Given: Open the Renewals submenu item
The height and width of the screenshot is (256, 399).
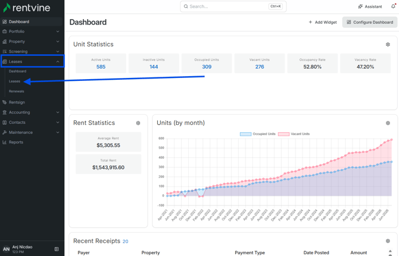Looking at the screenshot, I should (x=17, y=91).
